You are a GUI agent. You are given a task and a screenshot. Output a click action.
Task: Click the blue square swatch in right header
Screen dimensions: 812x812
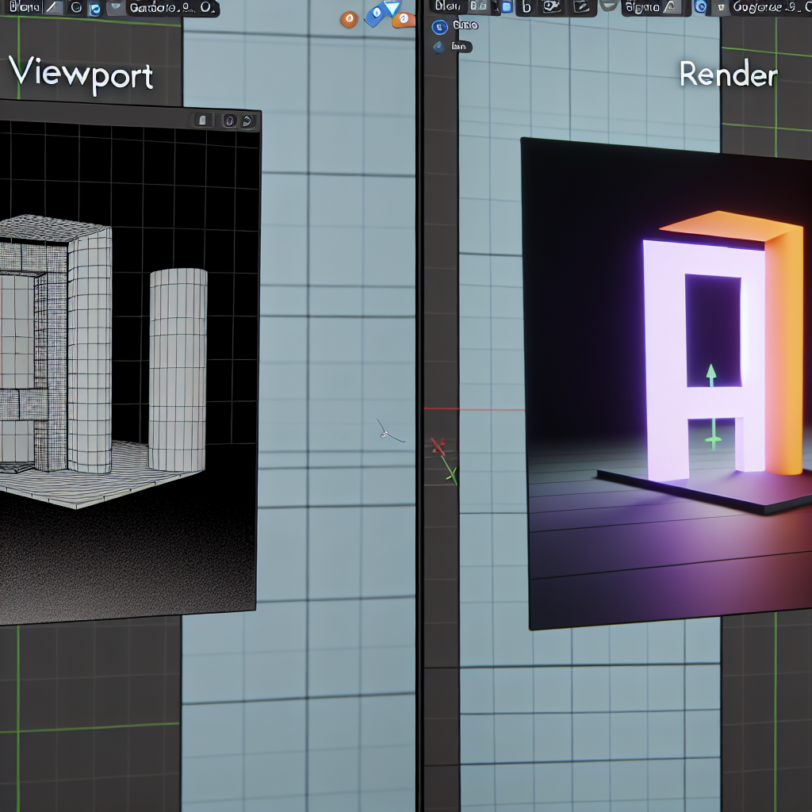coord(506,9)
